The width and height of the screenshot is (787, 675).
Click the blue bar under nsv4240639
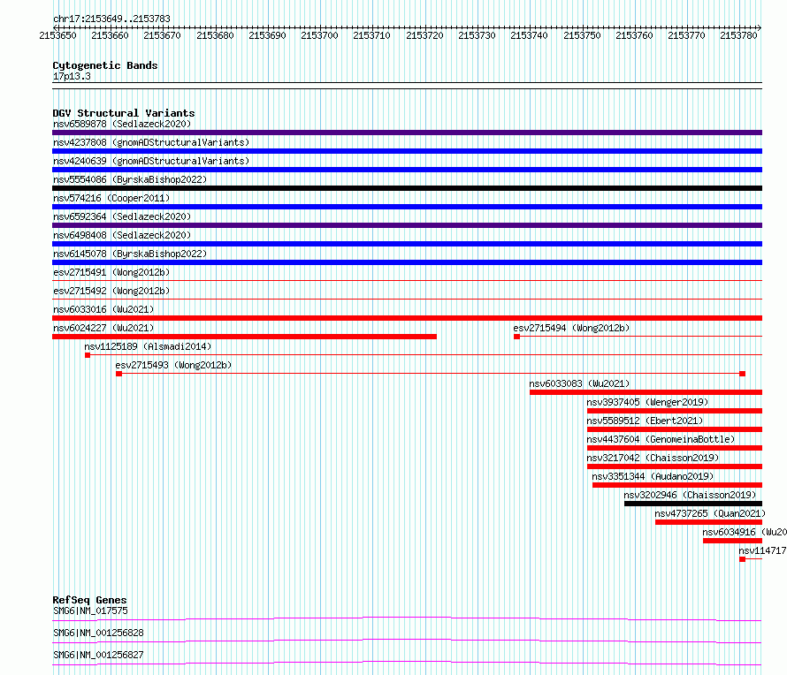pyautogui.click(x=407, y=170)
